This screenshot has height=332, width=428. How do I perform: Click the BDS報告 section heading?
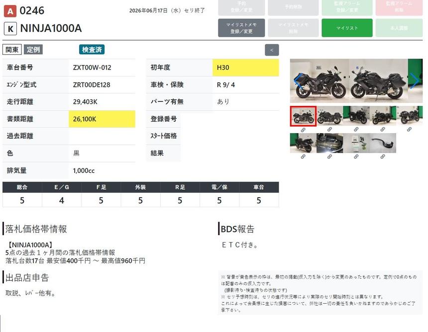(237, 229)
